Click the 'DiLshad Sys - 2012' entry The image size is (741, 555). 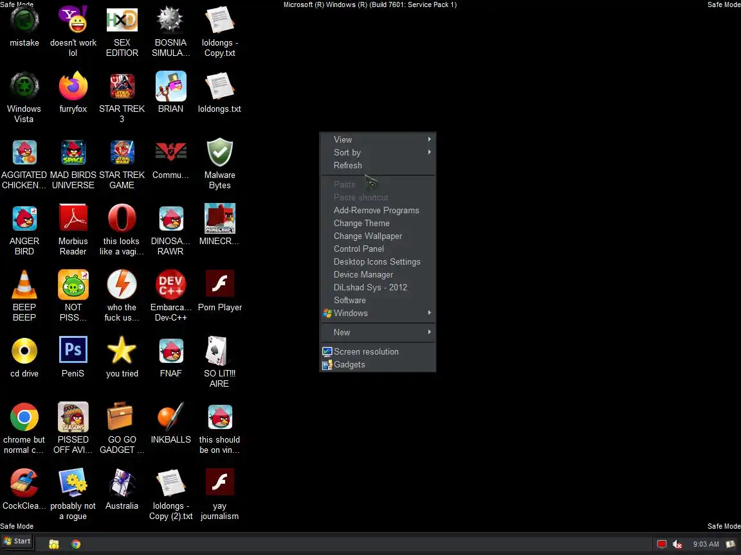point(377,287)
